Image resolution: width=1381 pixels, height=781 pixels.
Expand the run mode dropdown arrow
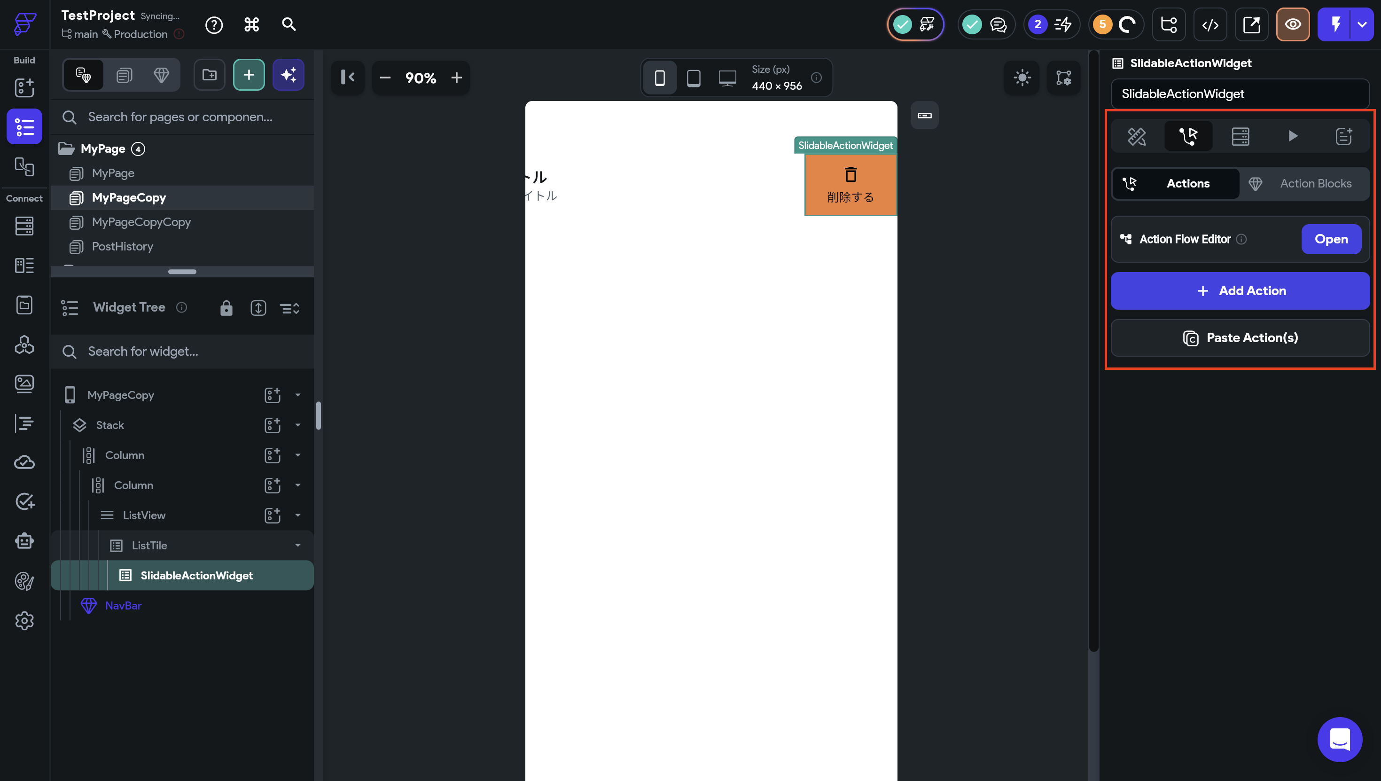tap(1362, 25)
